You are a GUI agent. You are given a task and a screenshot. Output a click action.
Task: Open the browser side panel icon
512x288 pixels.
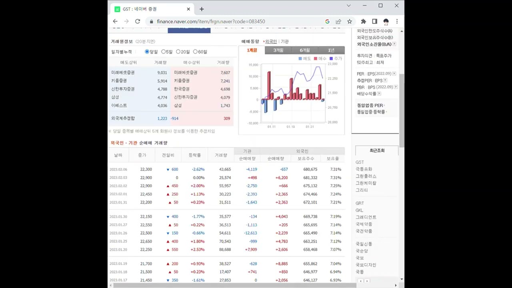tap(374, 22)
